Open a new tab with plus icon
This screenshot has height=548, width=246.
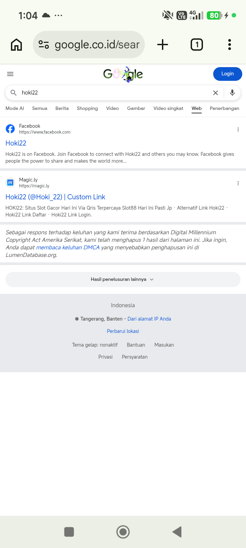163,45
